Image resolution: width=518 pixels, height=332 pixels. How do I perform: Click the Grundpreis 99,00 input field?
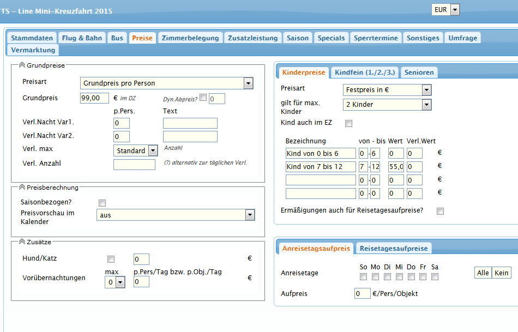(94, 98)
